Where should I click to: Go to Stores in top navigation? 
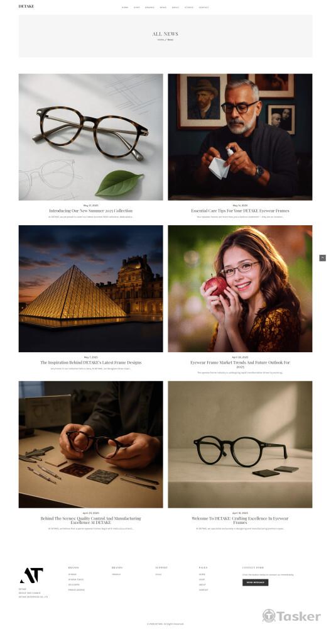[189, 7]
